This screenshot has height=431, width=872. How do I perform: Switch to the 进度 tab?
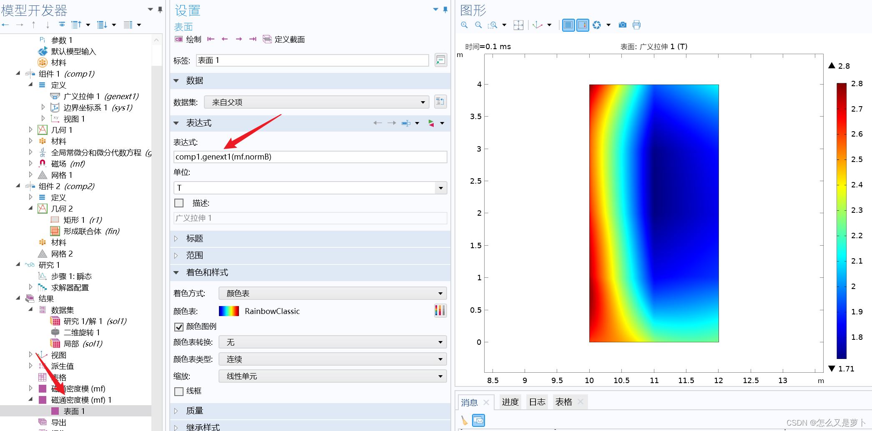pyautogui.click(x=510, y=402)
